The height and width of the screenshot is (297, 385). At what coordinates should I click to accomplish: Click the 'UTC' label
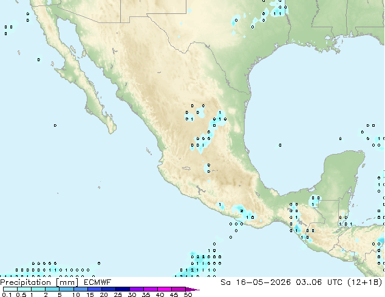pos(335,282)
